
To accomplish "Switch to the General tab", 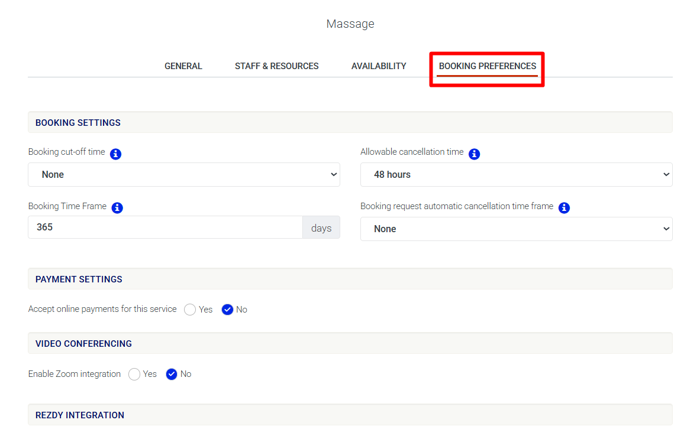I will [x=183, y=66].
